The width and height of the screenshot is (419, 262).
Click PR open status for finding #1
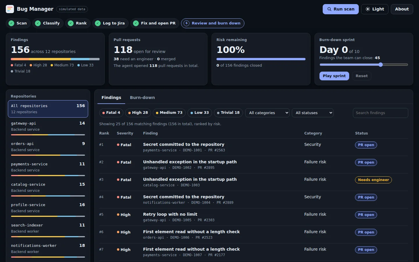point(366,145)
